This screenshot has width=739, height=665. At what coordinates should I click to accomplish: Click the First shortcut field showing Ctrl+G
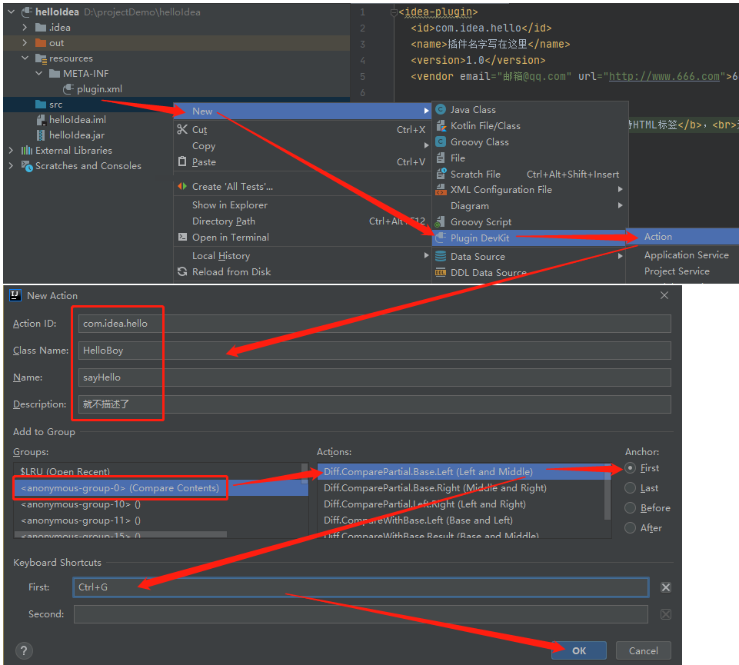tap(361, 587)
